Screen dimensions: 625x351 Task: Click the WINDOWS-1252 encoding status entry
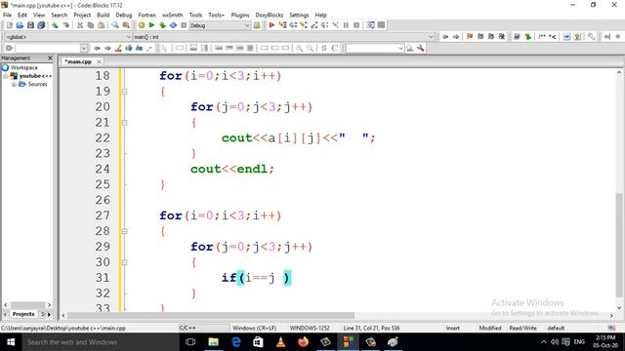(x=310, y=328)
